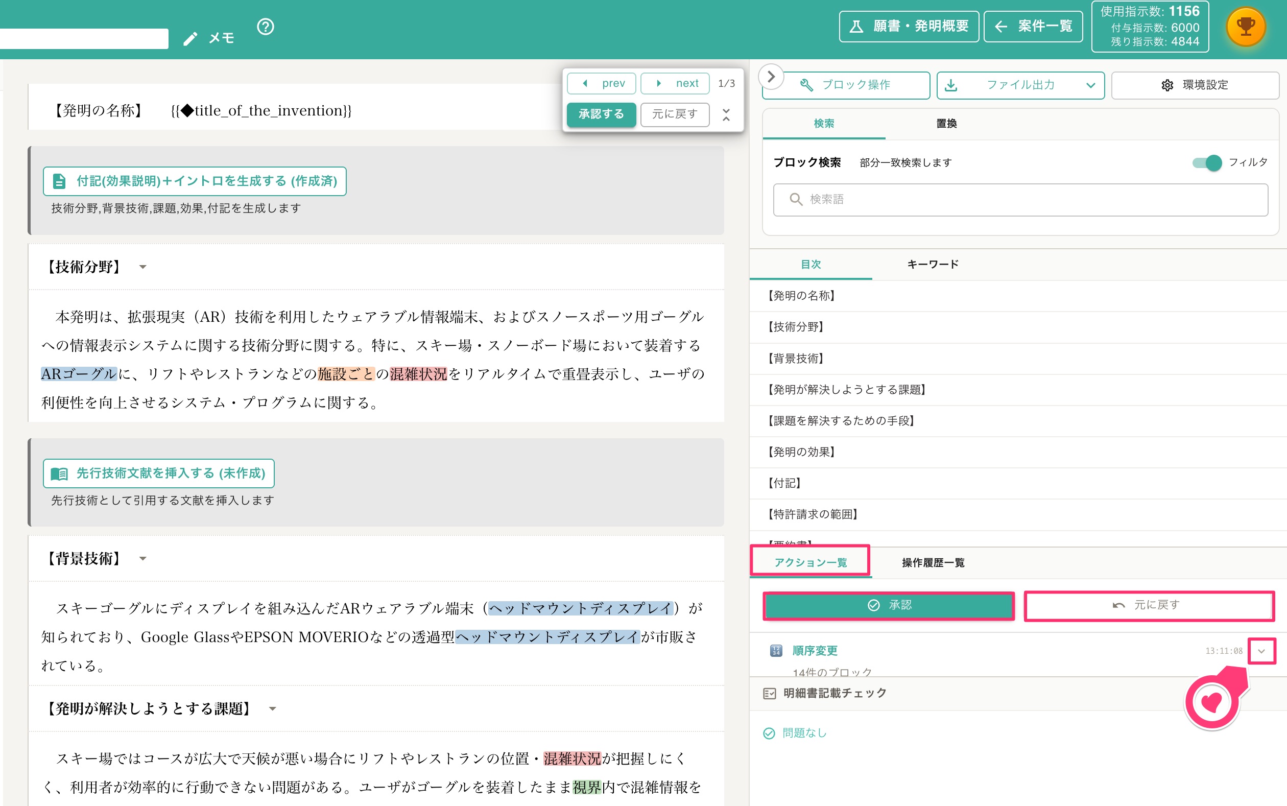1287x806 pixels.
Task: Click the highlighted 施設ごと keyword
Action: pyautogui.click(x=346, y=374)
